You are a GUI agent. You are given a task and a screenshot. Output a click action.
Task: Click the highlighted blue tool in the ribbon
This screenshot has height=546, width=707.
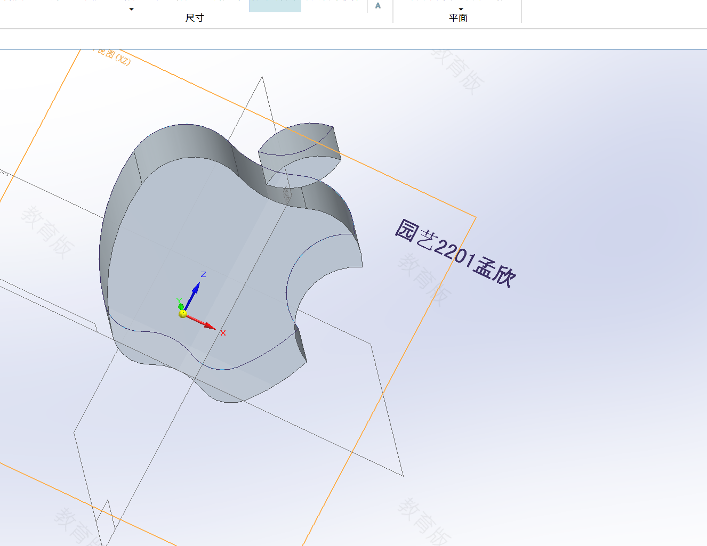(x=275, y=6)
